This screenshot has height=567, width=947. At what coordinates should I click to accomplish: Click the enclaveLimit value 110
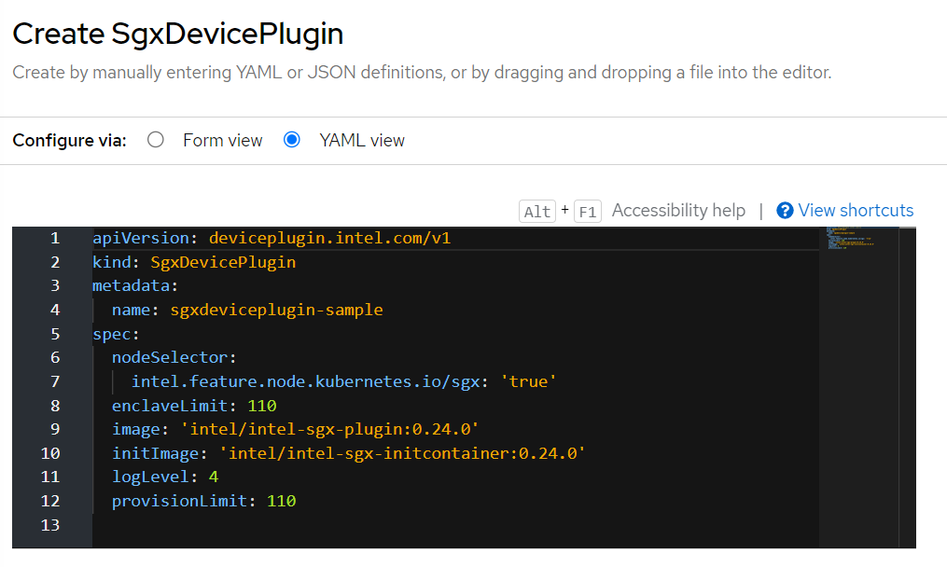[262, 406]
